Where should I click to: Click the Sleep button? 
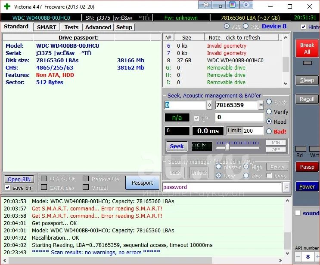(x=307, y=80)
